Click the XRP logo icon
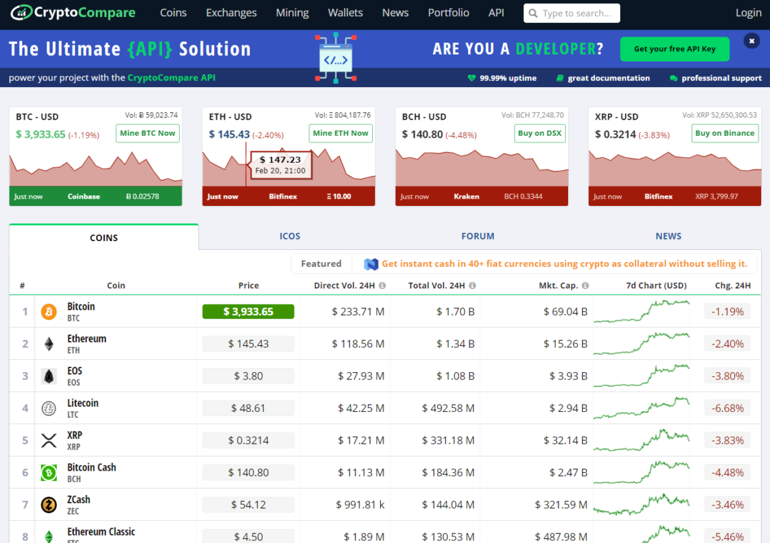 (x=49, y=440)
